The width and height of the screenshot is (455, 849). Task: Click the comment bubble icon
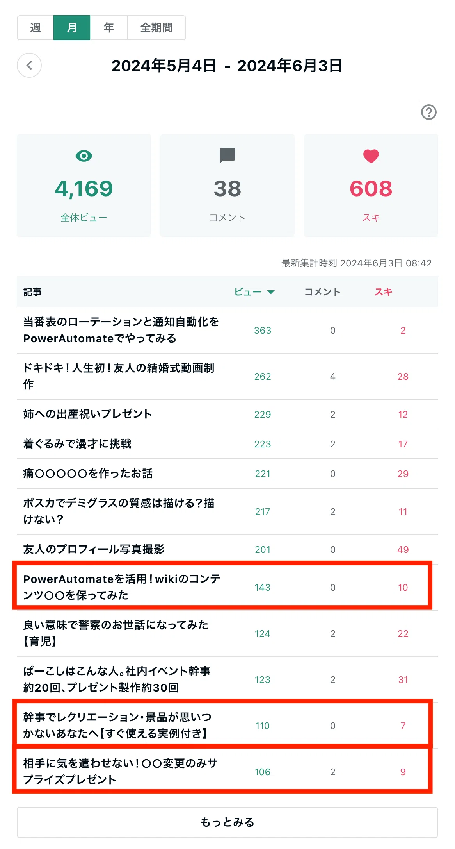pyautogui.click(x=227, y=156)
